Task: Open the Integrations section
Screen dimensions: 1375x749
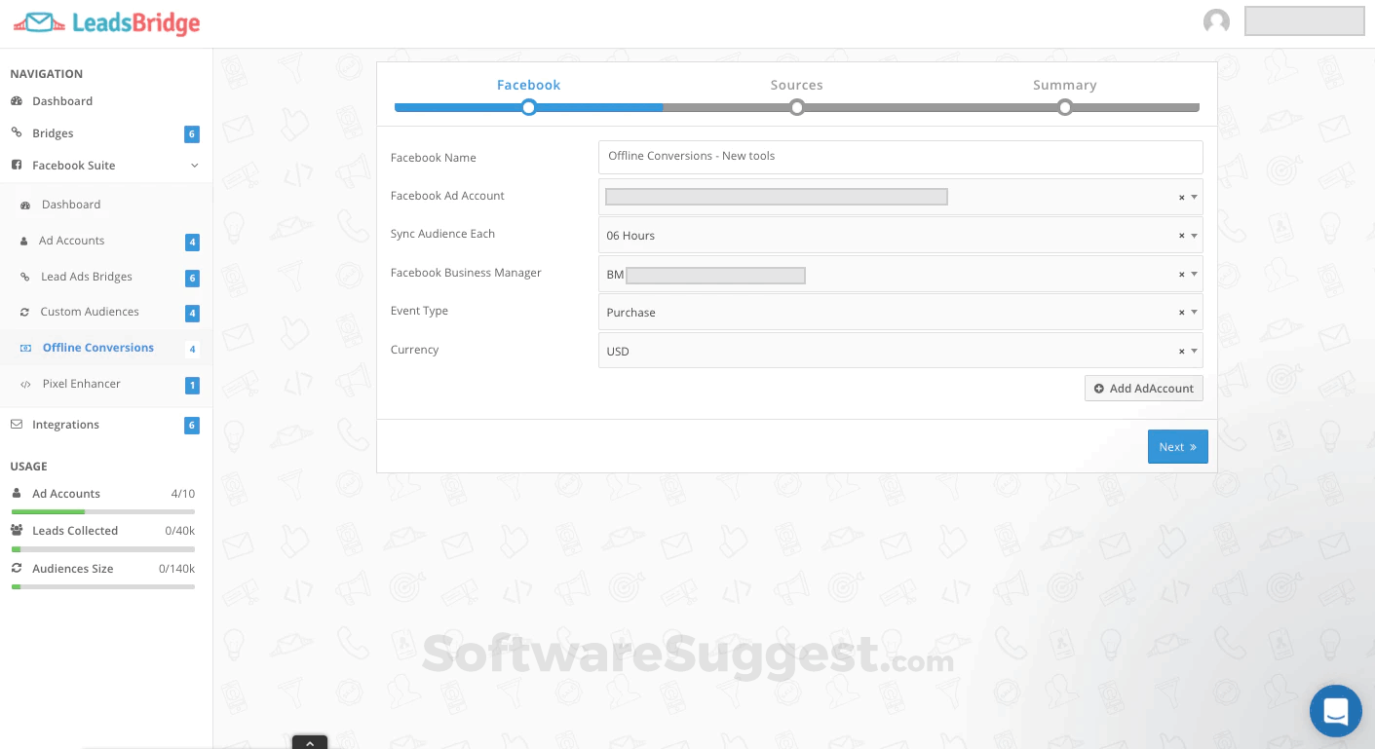Action: tap(65, 425)
